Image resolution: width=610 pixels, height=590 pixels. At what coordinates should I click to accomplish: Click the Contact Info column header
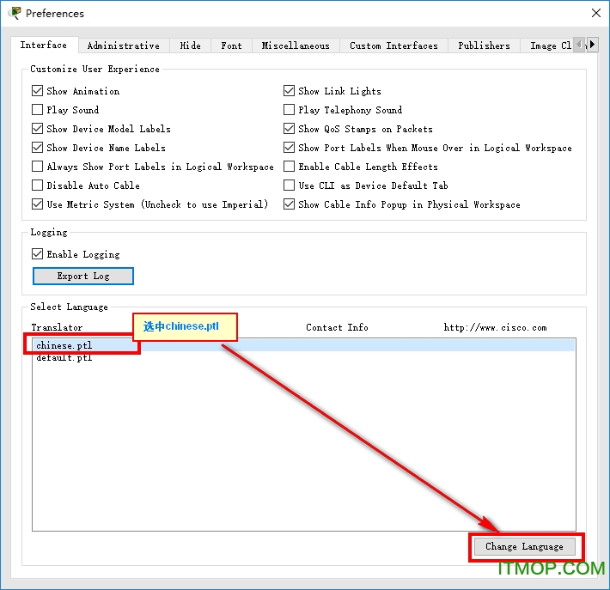[337, 327]
